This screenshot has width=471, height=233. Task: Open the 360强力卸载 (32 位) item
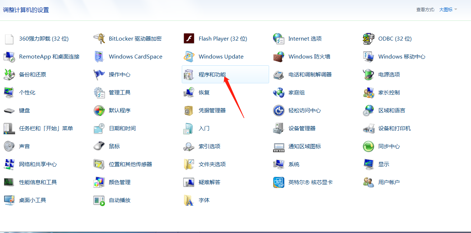point(43,39)
